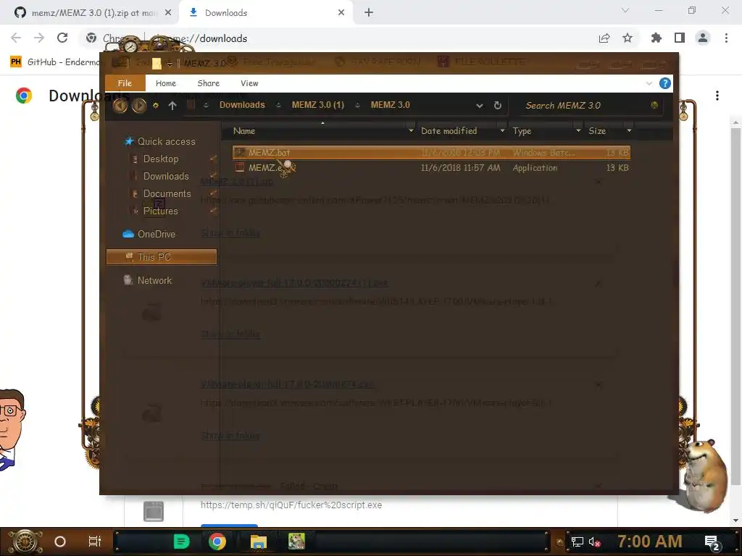Viewport: 742px width, 556px height.
Task: Share this page from Chrome toolbar
Action: coord(604,38)
